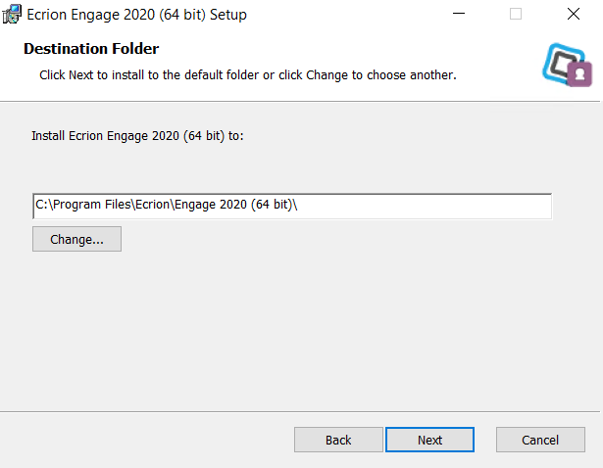Screen dimensions: 603x468
Task: Click the 'Ecrion Engage 2020 (64 bit) Setup' title
Action: tap(136, 15)
